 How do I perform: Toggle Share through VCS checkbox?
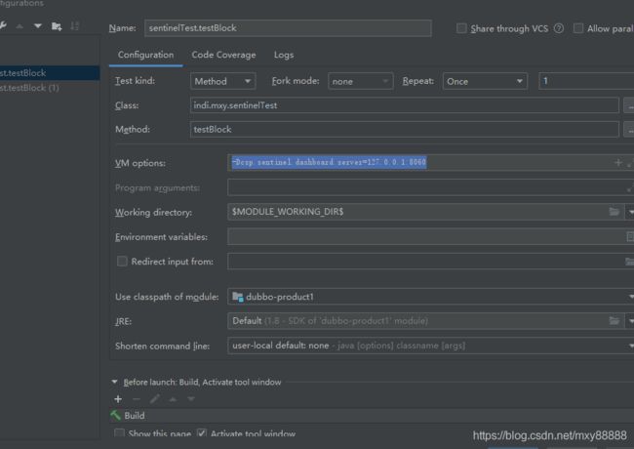click(461, 28)
